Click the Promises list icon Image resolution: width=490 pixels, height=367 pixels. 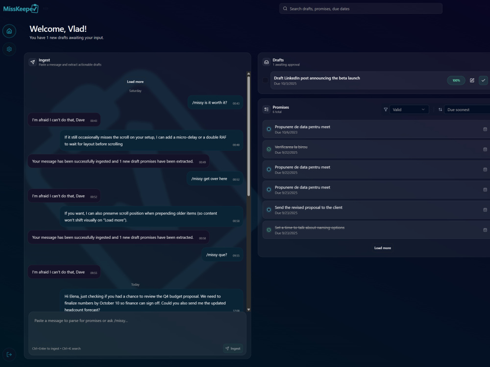pyautogui.click(x=266, y=109)
